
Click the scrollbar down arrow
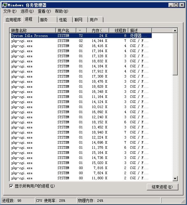175,178
